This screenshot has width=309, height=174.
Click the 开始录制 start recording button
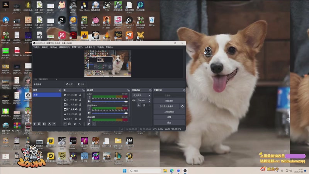[x=169, y=101]
